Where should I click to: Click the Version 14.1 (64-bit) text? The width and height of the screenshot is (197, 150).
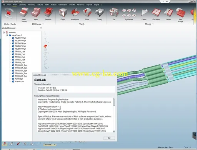[x=47, y=88]
